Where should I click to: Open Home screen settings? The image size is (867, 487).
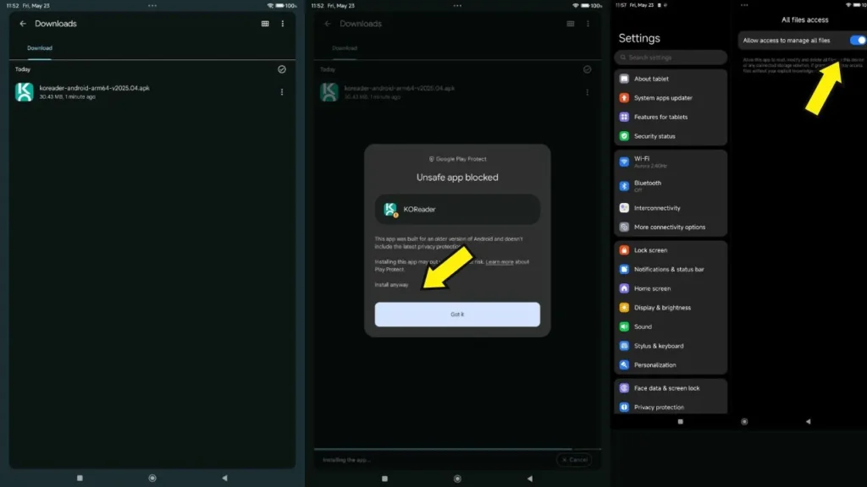671,289
